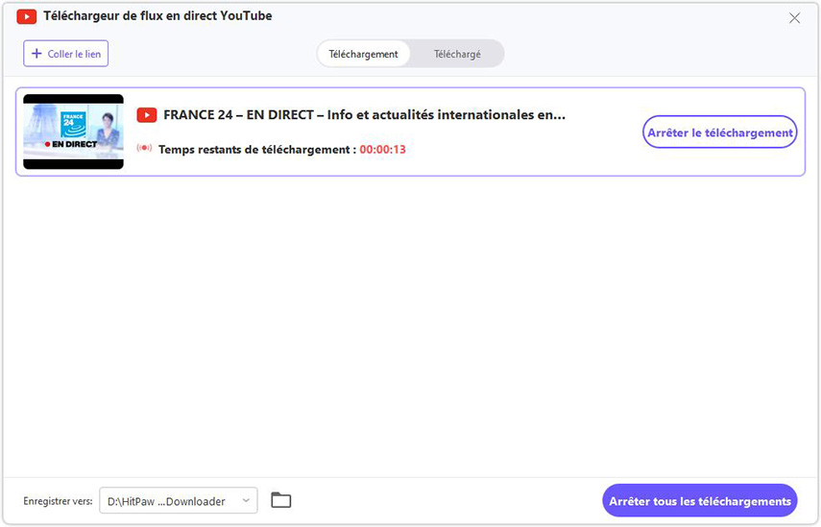This screenshot has height=527, width=821.
Task: Click the Temps restants de téléchargement text
Action: pos(257,150)
